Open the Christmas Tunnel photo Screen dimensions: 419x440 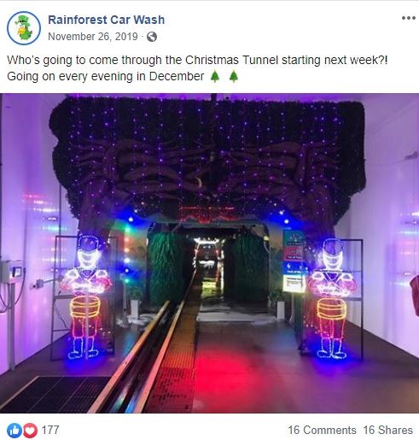[x=209, y=253]
